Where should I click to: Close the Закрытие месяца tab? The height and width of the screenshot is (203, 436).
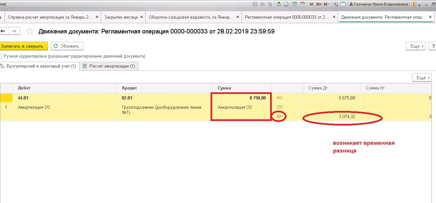tap(141, 17)
